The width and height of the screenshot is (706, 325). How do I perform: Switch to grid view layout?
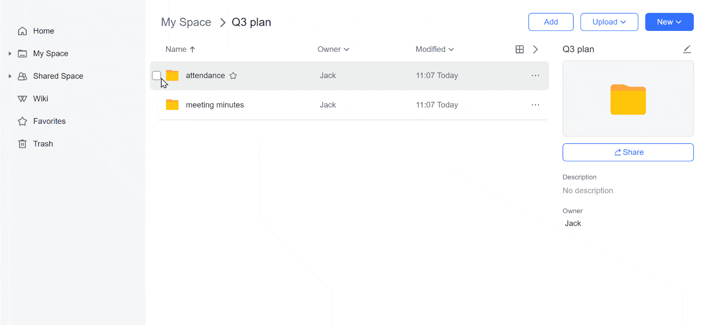pos(520,49)
